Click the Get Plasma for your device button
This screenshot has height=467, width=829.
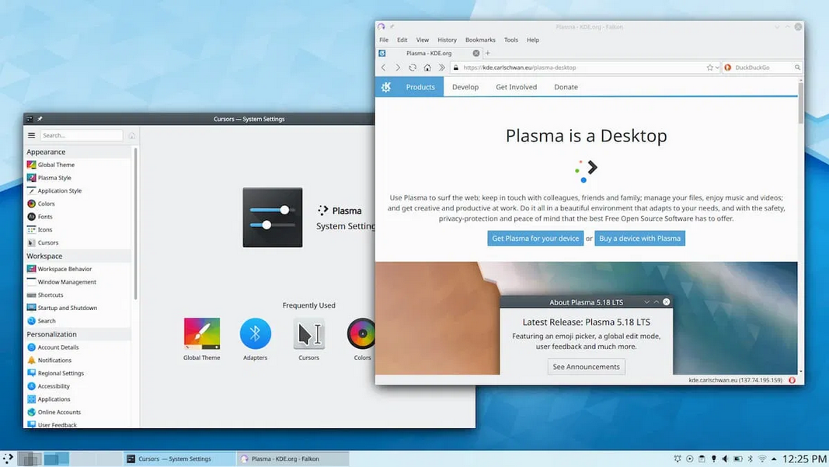click(x=535, y=239)
